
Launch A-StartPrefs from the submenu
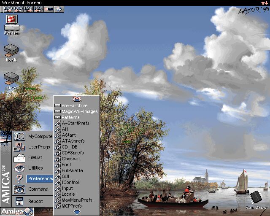click(76, 123)
